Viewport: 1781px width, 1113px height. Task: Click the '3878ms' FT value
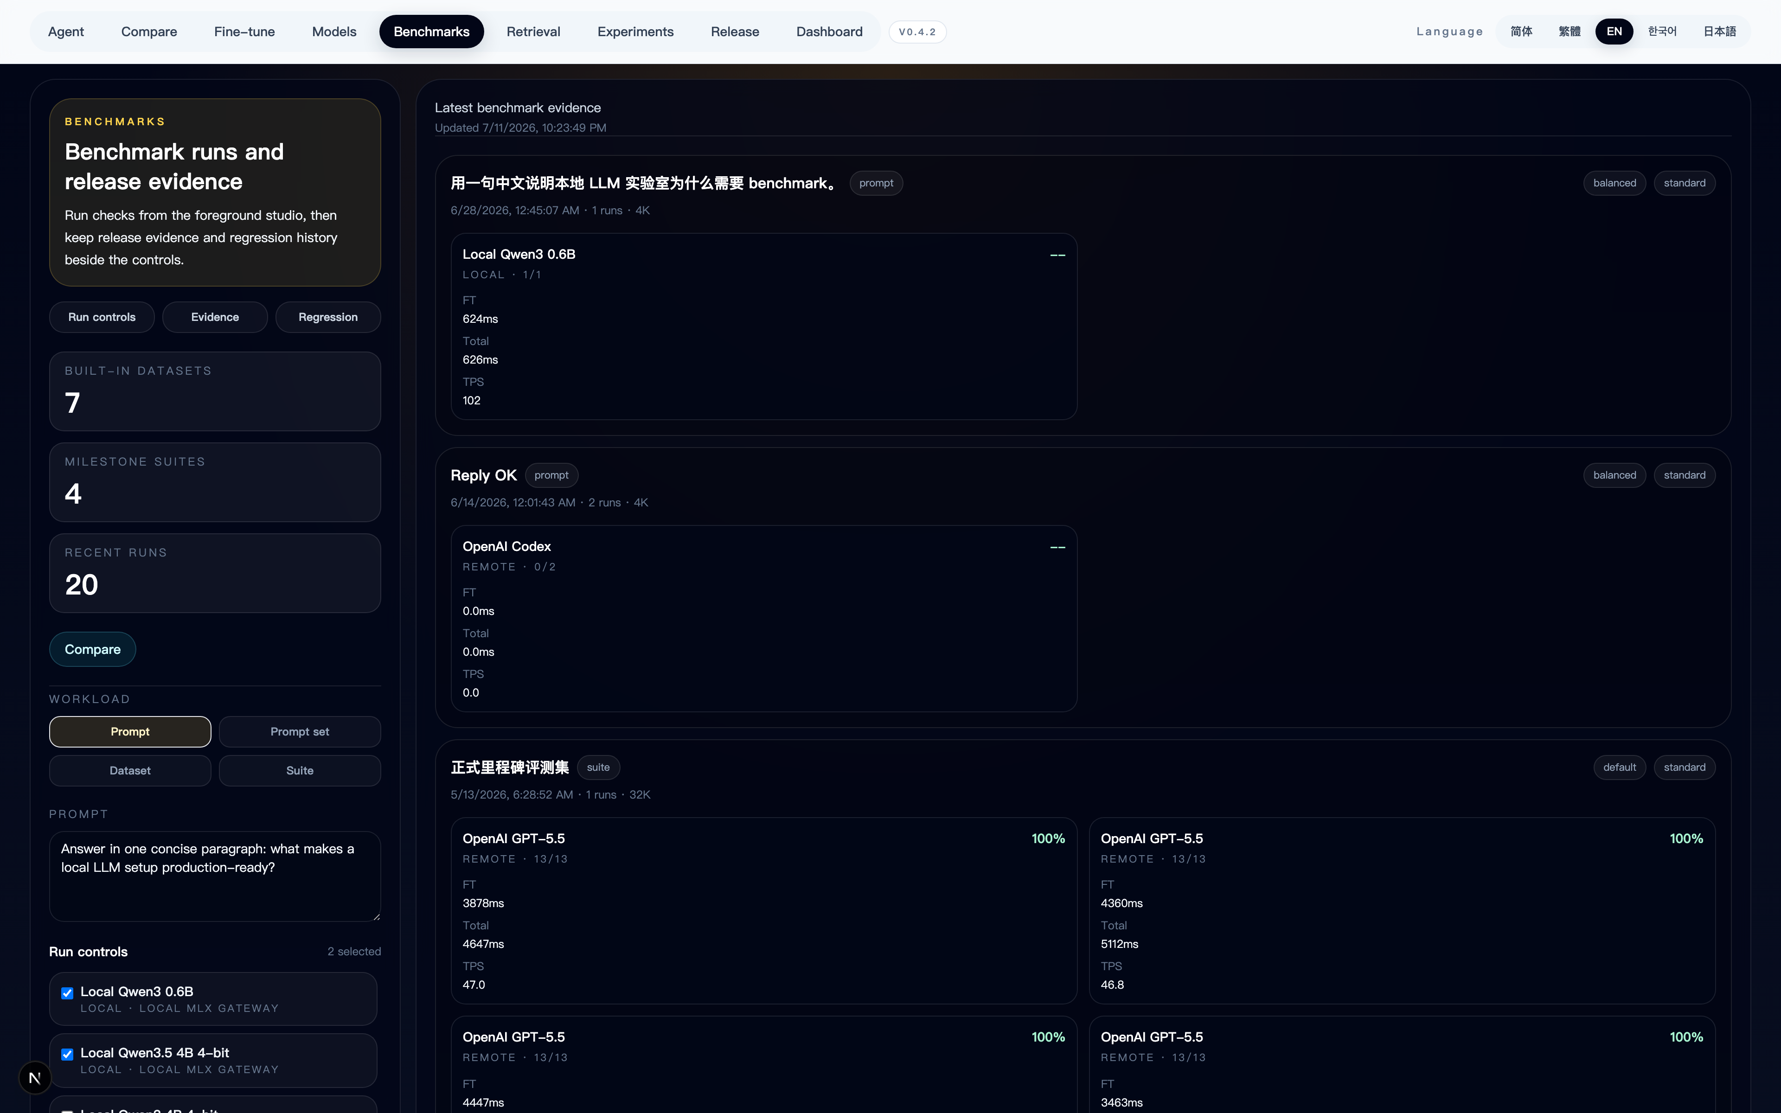tap(484, 903)
